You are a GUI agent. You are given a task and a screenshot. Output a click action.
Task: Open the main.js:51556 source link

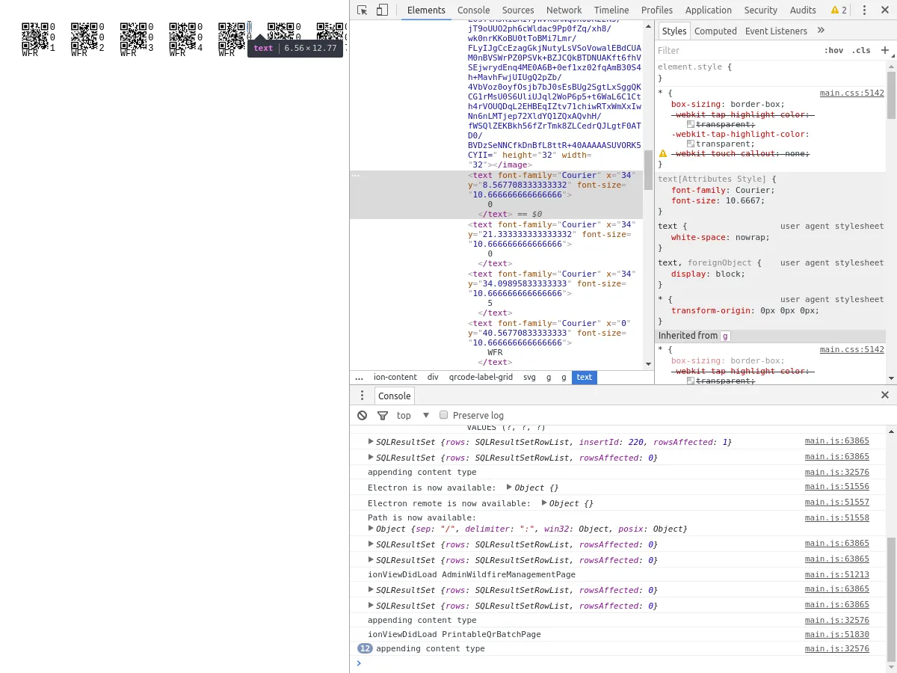(x=837, y=487)
